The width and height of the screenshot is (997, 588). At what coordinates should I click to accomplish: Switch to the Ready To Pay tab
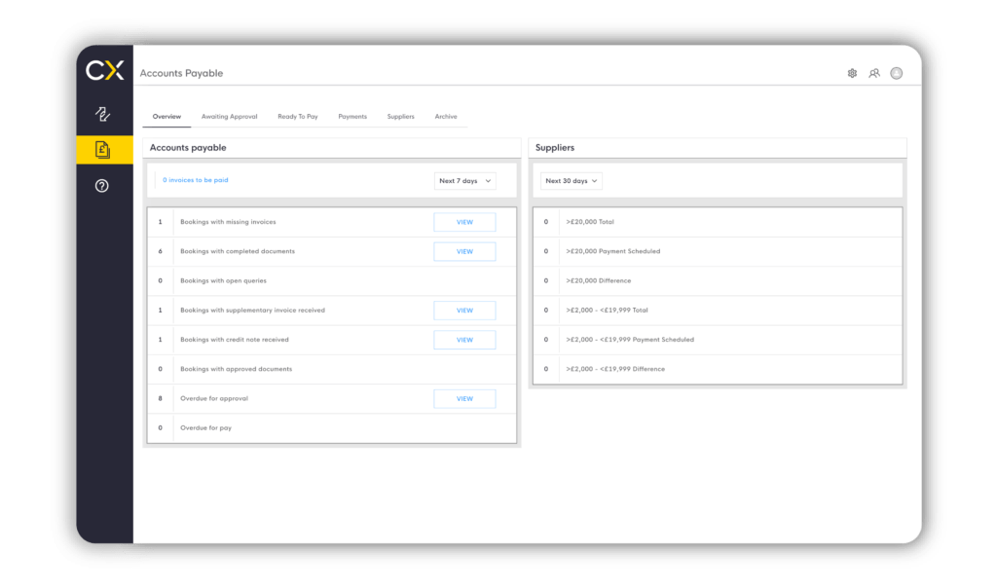coord(298,117)
